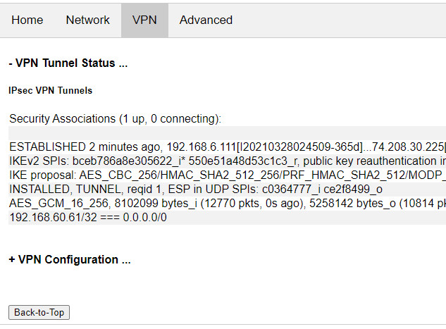Click the 192.168.60.61/32 traffic selector line
This screenshot has width=446, height=329.
[89, 218]
